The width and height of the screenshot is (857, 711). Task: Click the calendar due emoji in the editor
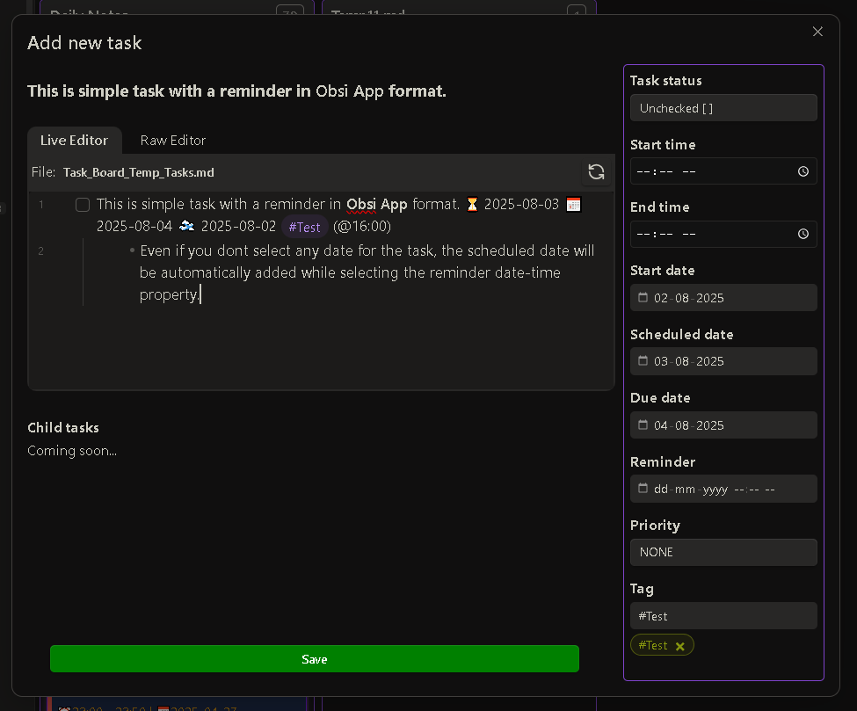click(573, 205)
